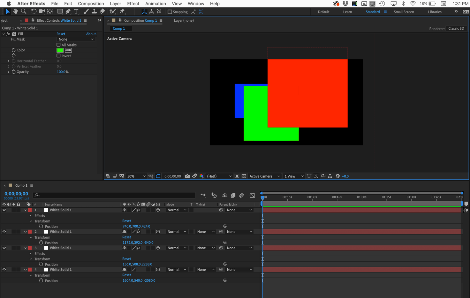This screenshot has height=298, width=470.
Task: Click the timeline layer search field
Action: click(114, 195)
